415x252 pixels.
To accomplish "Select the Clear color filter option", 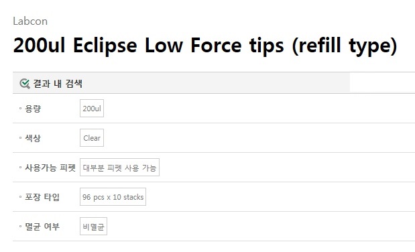I will [92, 137].
